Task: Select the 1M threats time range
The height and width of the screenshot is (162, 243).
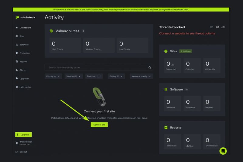Action: pos(217,27)
